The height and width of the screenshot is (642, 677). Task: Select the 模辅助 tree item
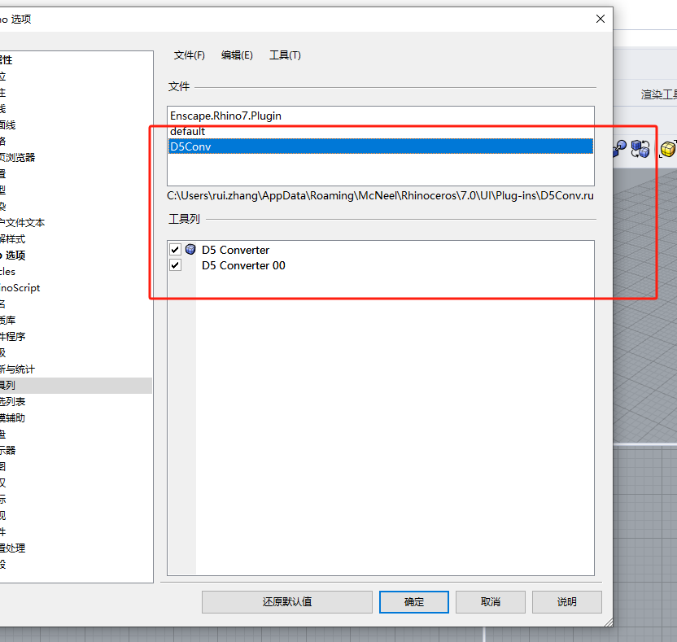[12, 418]
